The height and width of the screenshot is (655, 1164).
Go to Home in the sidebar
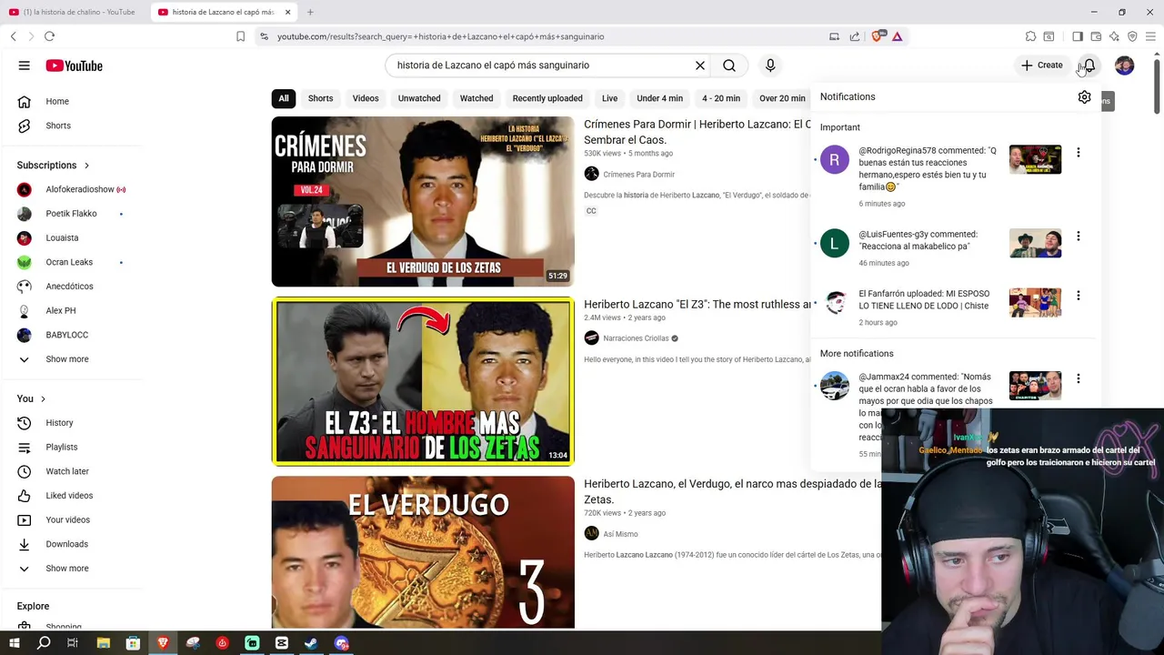(x=57, y=101)
